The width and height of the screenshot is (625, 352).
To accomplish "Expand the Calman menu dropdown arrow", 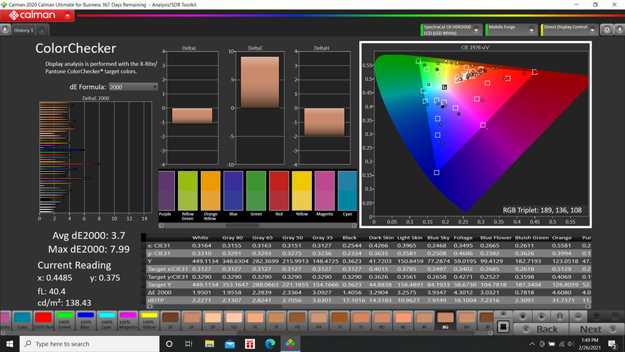I will point(68,16).
